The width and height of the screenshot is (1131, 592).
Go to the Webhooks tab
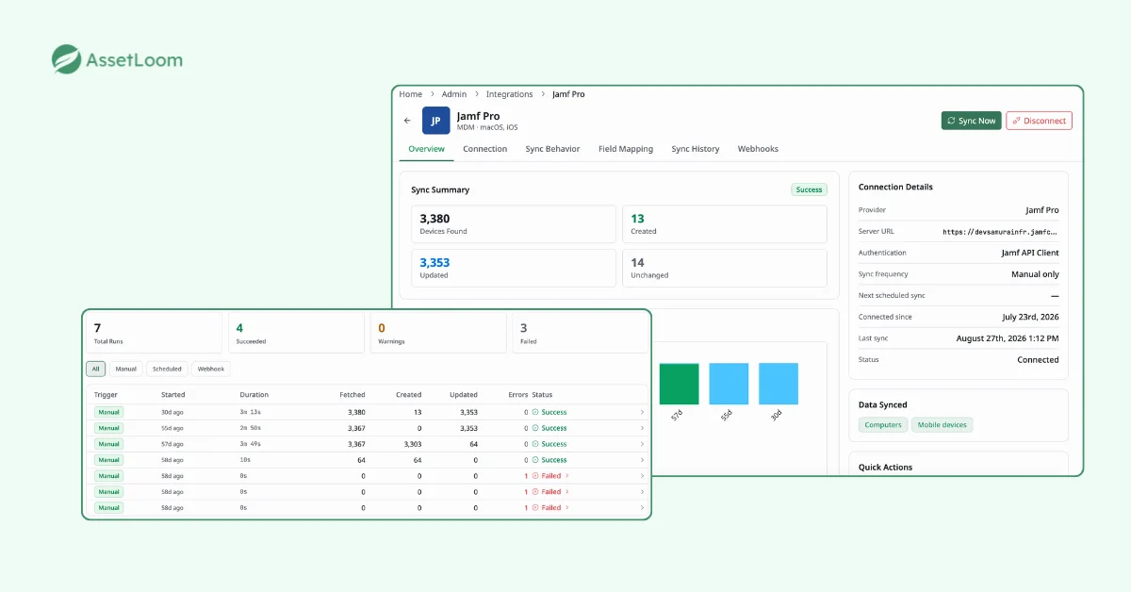pyautogui.click(x=758, y=149)
